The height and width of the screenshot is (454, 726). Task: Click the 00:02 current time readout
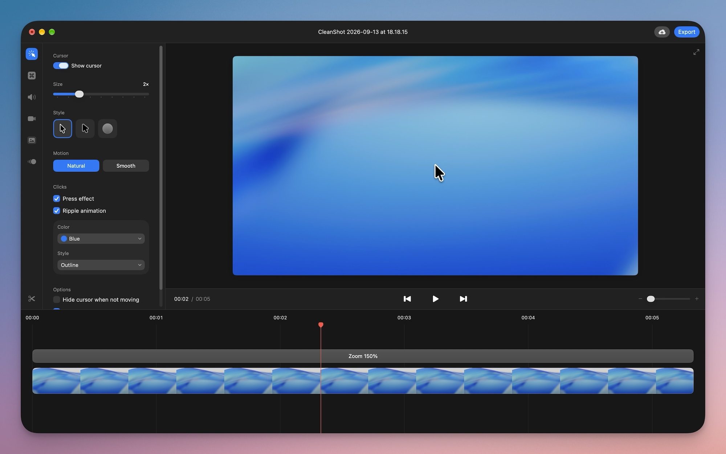tap(181, 299)
